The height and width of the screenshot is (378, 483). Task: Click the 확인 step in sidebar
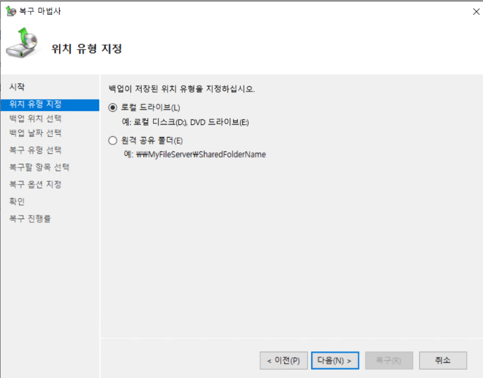tap(17, 202)
